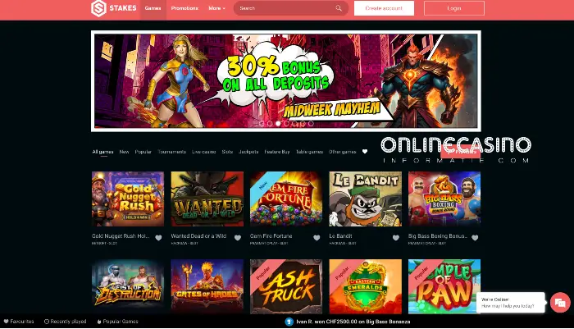The height and width of the screenshot is (329, 574).
Task: Click the search magnifier icon
Action: pyautogui.click(x=339, y=8)
